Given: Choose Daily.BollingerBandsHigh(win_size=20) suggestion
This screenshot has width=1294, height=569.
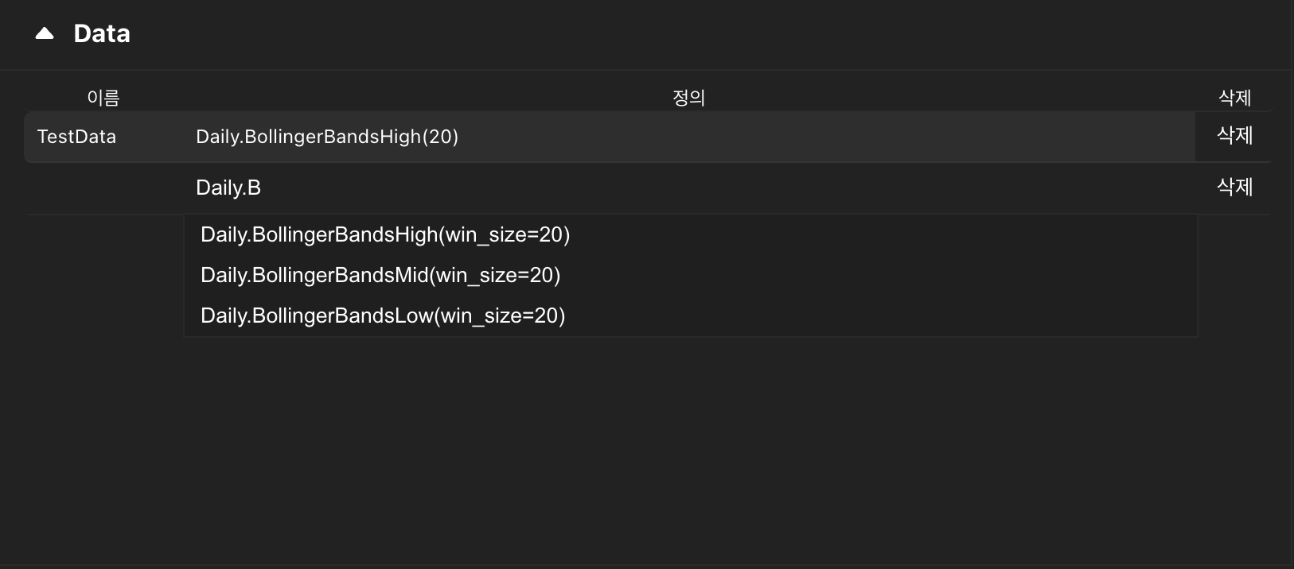Looking at the screenshot, I should click(385, 235).
